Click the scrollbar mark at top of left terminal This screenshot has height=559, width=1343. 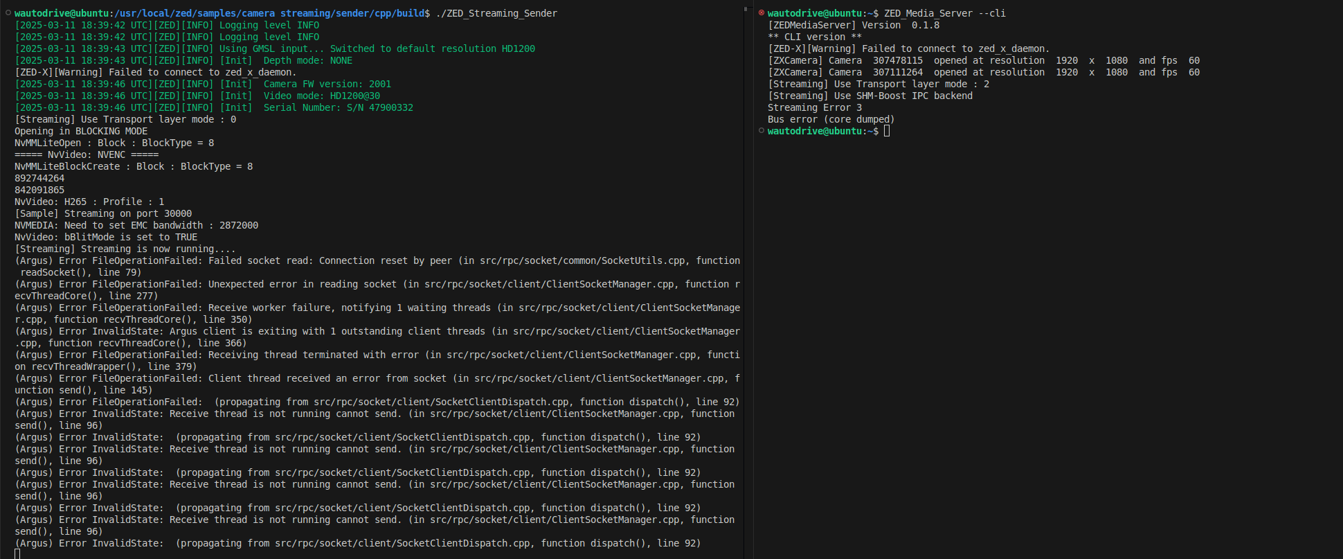point(745,8)
